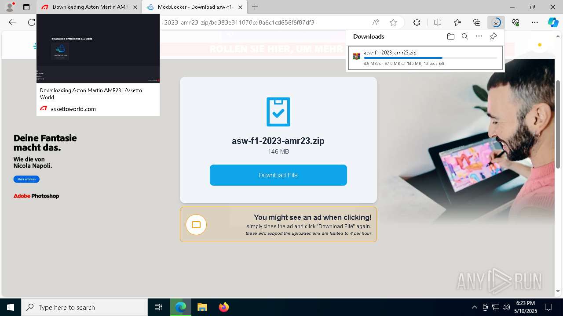Click the Downloads toolbar icon
This screenshot has width=563, height=316.
click(496, 22)
